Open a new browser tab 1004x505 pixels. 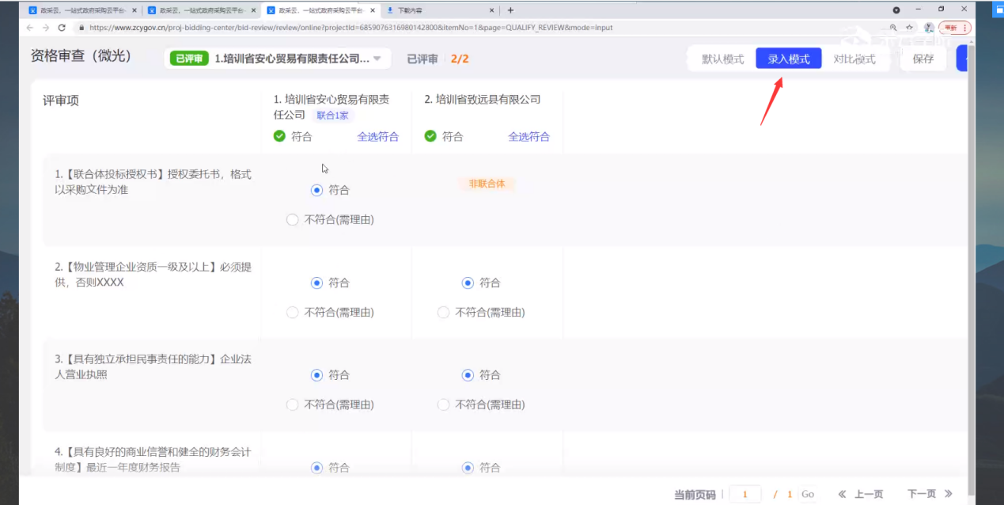[x=510, y=10]
